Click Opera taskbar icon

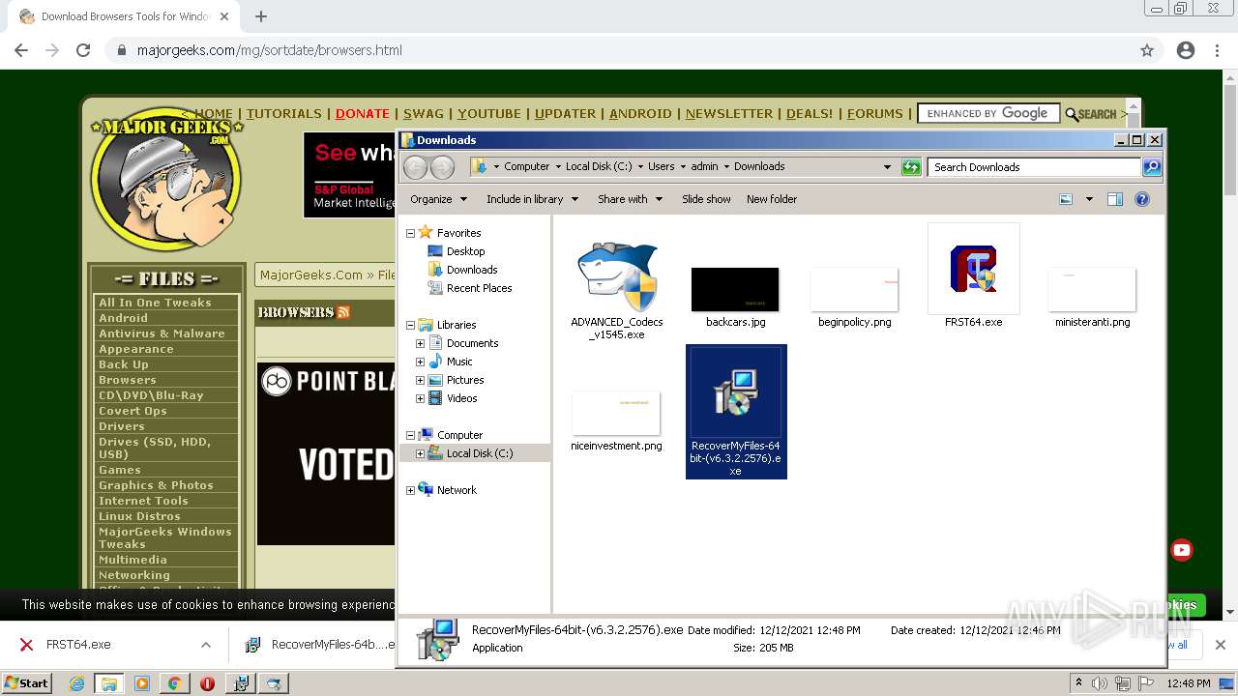point(207,683)
